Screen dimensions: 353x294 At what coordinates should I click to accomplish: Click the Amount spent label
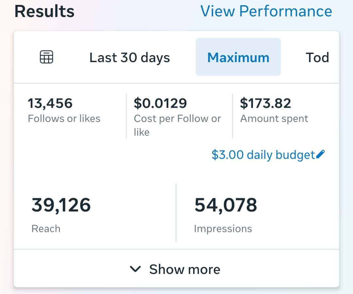click(274, 119)
